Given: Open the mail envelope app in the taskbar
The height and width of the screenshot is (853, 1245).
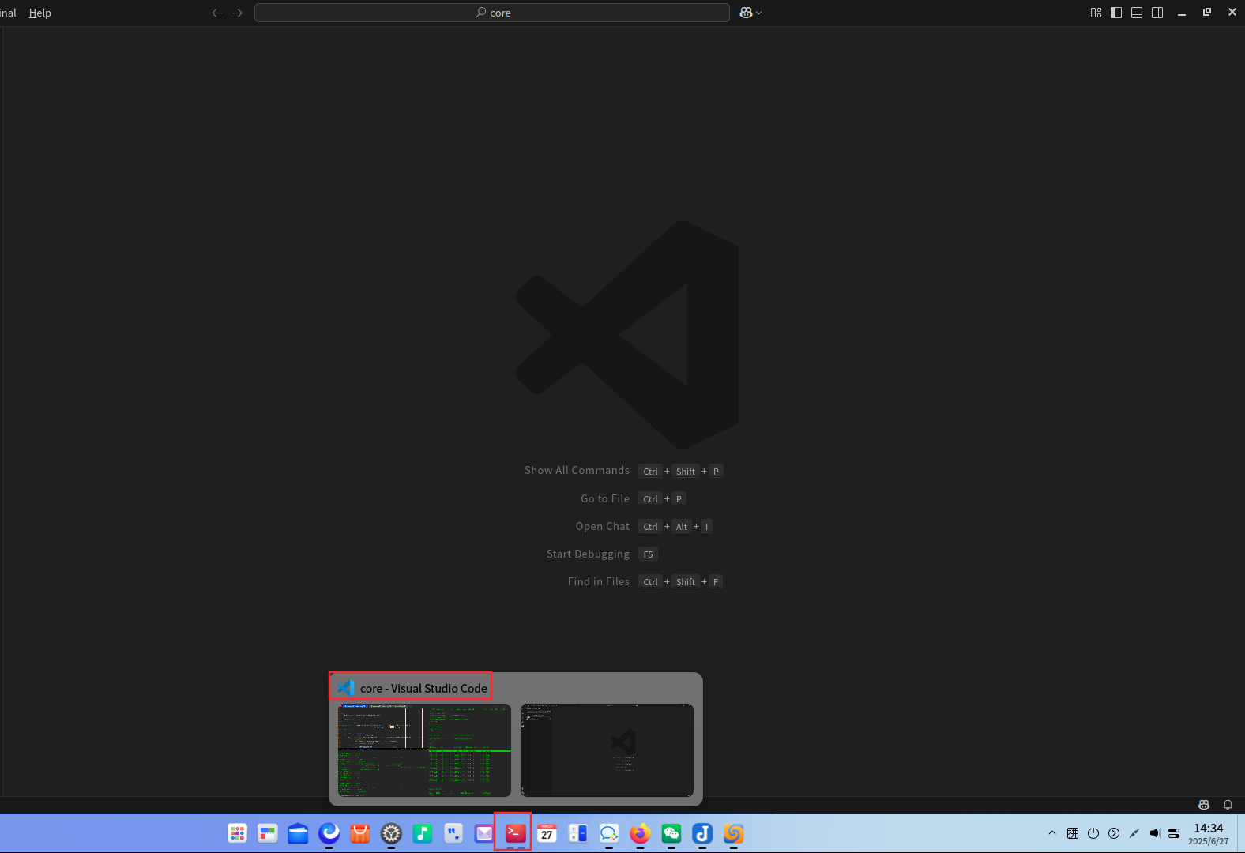Looking at the screenshot, I should [x=484, y=833].
